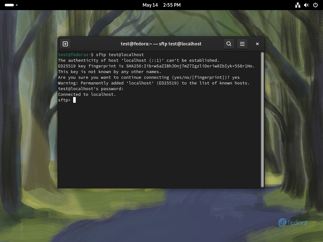Click 'This key is not known' line

[109, 72]
